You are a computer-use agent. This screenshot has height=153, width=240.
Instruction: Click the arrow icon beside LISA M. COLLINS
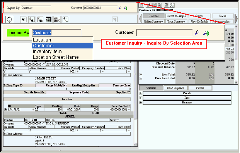pyautogui.click(x=43, y=65)
